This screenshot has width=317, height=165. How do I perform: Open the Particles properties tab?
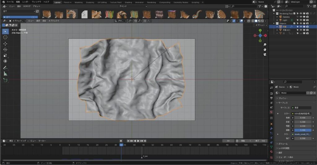[x=271, y=133]
